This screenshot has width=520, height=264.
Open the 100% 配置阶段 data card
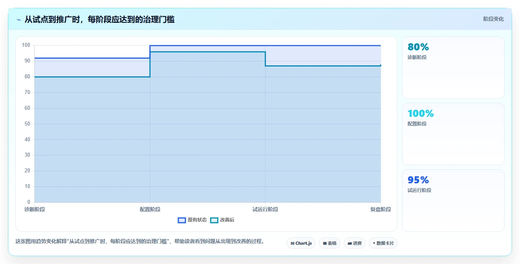pyautogui.click(x=453, y=134)
